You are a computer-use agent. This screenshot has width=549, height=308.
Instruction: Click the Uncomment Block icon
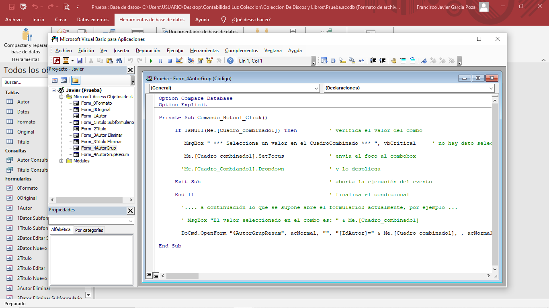(x=412, y=61)
